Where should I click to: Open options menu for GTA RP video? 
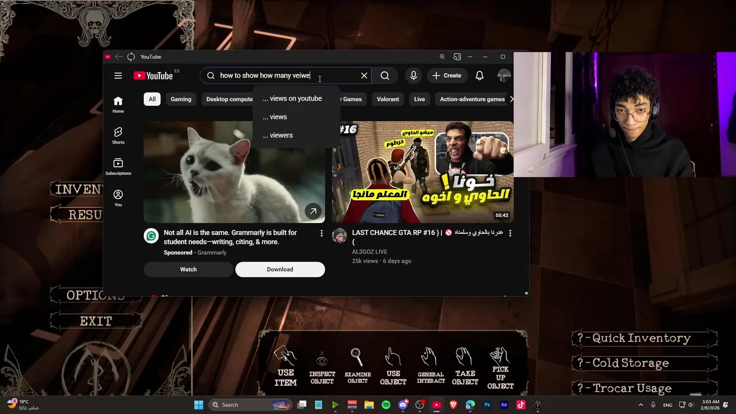[x=509, y=233]
